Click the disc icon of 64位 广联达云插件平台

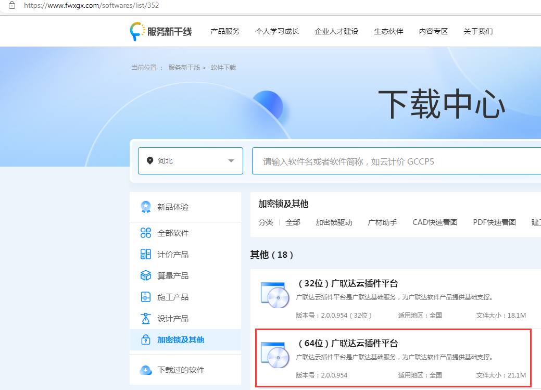point(274,355)
